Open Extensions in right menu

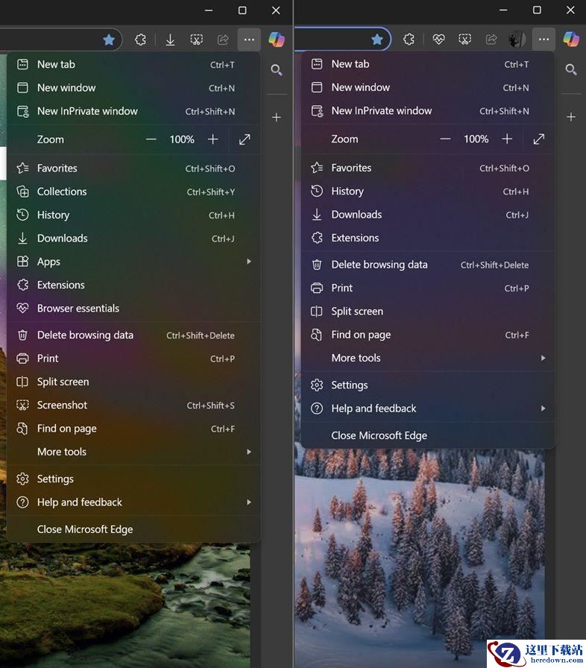point(428,238)
